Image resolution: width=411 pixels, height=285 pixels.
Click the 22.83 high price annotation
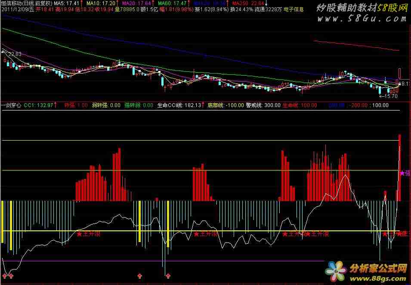(x=14, y=54)
